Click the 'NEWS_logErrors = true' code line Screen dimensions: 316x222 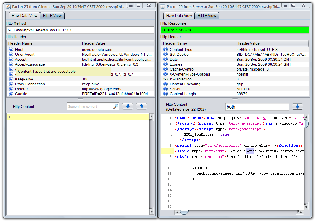(206, 135)
